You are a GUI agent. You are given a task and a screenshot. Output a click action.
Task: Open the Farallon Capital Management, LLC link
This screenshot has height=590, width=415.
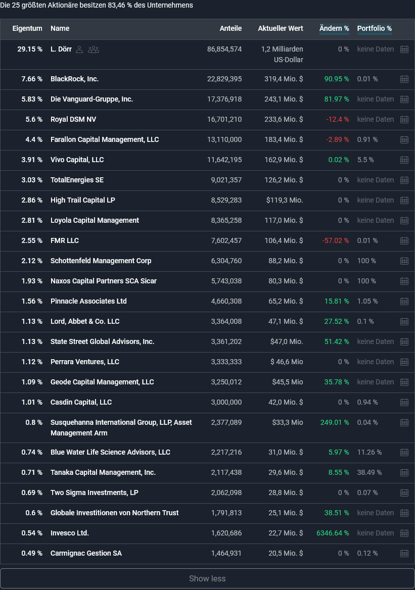pyautogui.click(x=105, y=140)
